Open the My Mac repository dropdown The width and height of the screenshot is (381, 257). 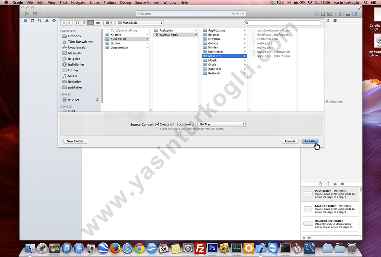(221, 124)
